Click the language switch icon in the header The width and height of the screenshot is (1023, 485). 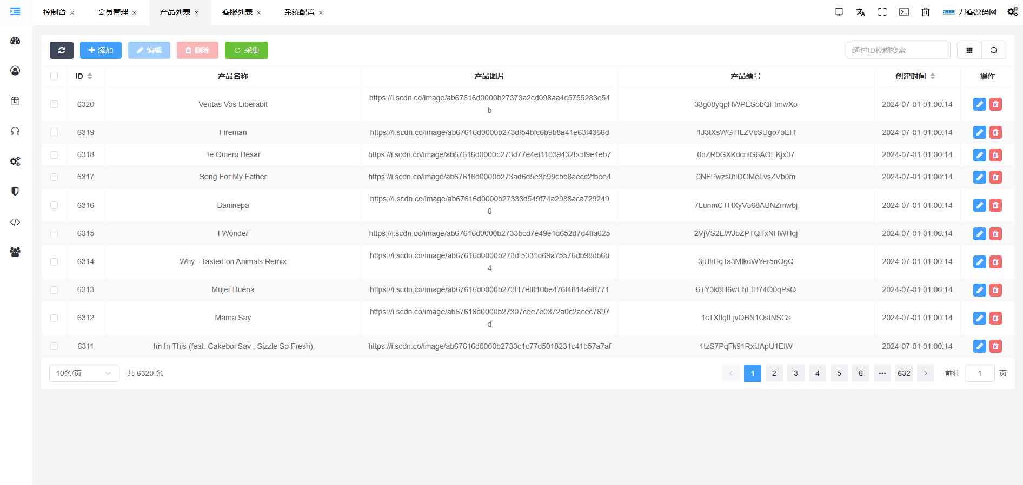[x=861, y=11]
